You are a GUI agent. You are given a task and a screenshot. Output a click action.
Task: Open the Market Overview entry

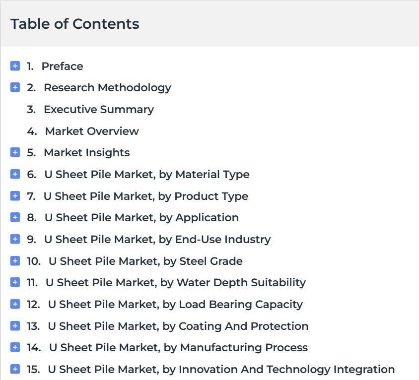[x=92, y=131]
